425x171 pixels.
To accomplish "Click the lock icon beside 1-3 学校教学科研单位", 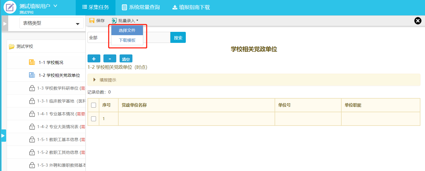I will tap(32, 88).
